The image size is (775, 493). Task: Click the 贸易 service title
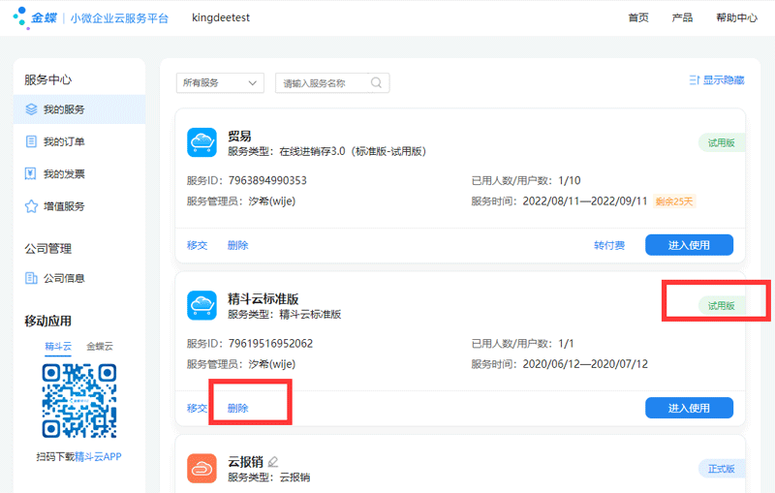(239, 136)
